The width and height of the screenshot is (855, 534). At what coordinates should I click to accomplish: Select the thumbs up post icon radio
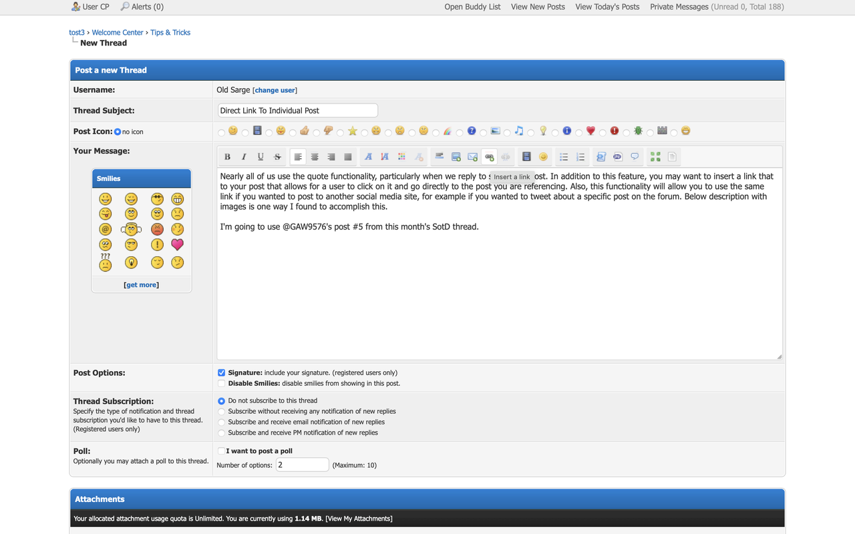tap(293, 133)
